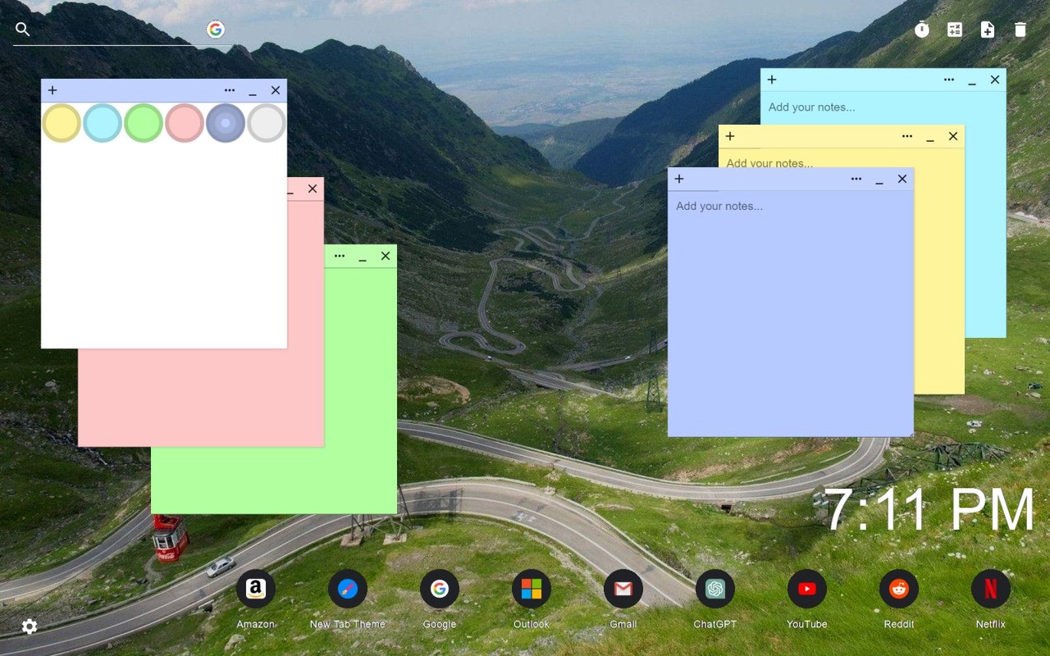
Task: Click the 7:11 PM clock display
Action: (x=929, y=510)
